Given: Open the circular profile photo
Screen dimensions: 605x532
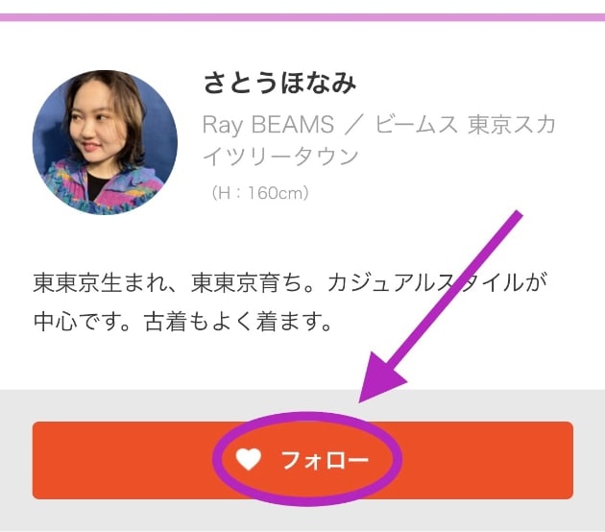Looking at the screenshot, I should tap(105, 142).
